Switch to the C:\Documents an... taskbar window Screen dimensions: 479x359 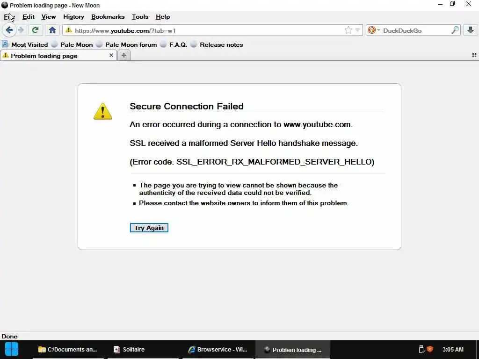(x=68, y=350)
